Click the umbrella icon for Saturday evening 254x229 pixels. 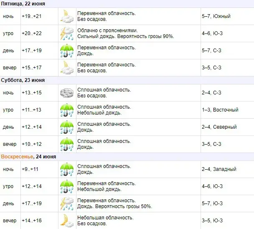[x=67, y=145]
